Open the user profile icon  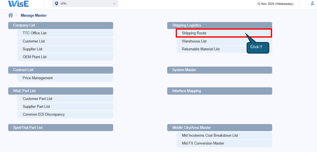click(312, 4)
